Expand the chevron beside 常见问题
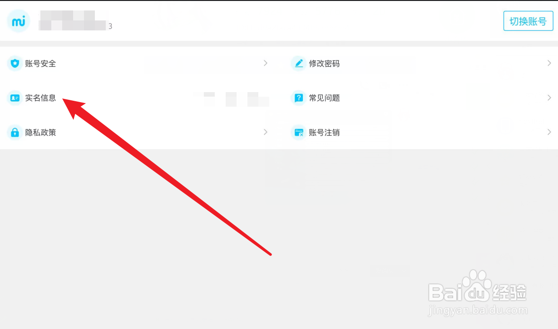558x329 pixels. coord(549,98)
